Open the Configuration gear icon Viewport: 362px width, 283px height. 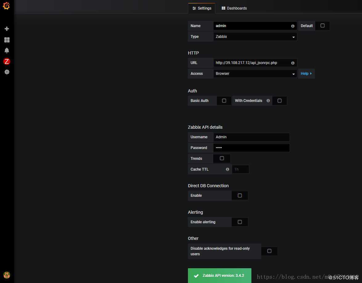(7, 72)
